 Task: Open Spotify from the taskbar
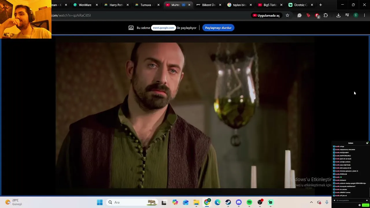click(x=249, y=203)
